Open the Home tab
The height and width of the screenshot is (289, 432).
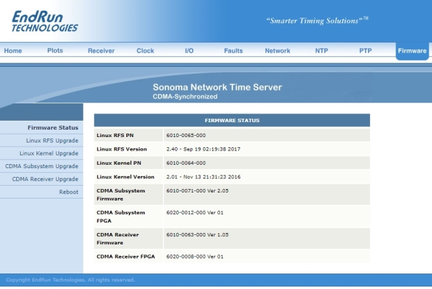click(13, 51)
